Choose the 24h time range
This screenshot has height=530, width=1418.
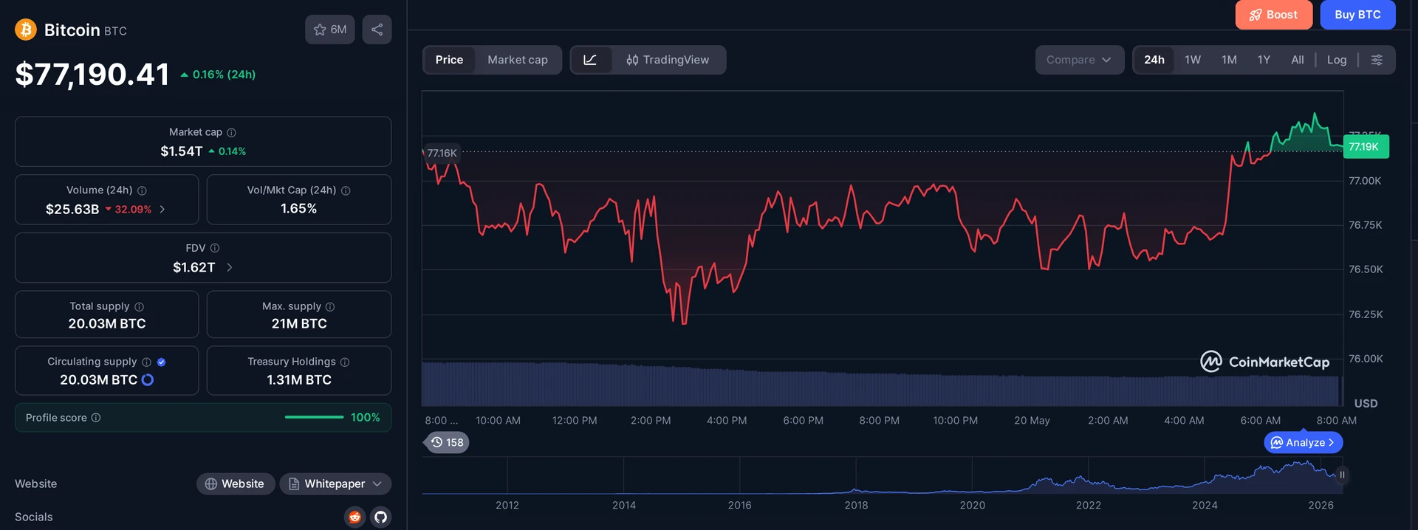[x=1154, y=60]
